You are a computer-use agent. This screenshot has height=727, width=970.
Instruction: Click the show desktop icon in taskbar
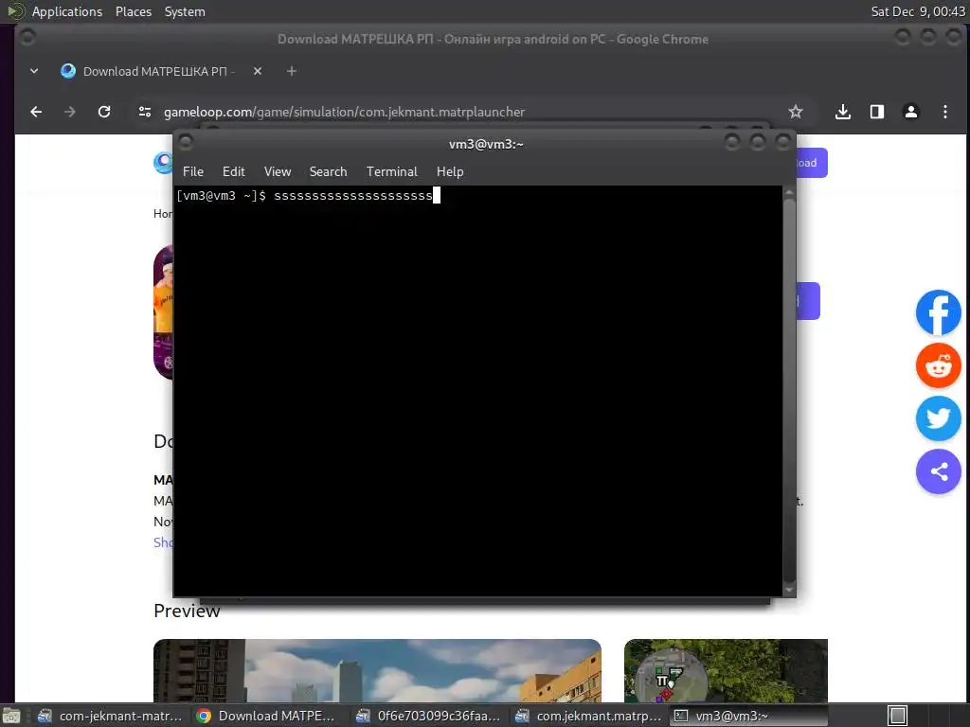pos(11,716)
